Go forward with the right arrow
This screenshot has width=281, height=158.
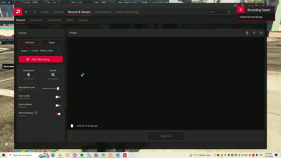click(x=35, y=12)
